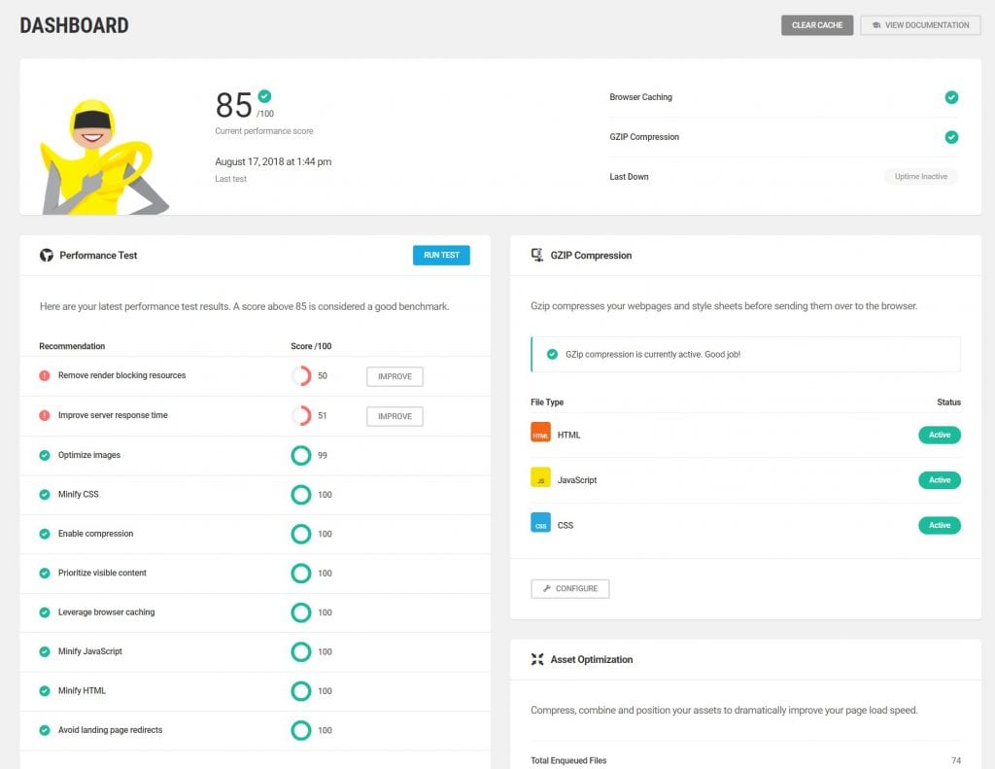Click the Uptime Inactive badge
995x769 pixels.
[920, 176]
